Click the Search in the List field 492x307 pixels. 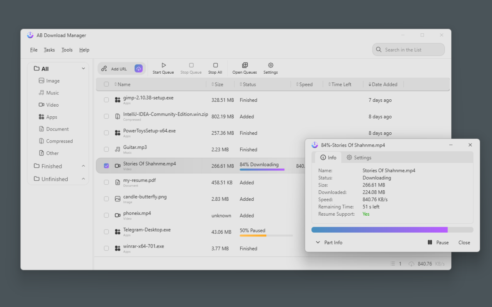(408, 50)
